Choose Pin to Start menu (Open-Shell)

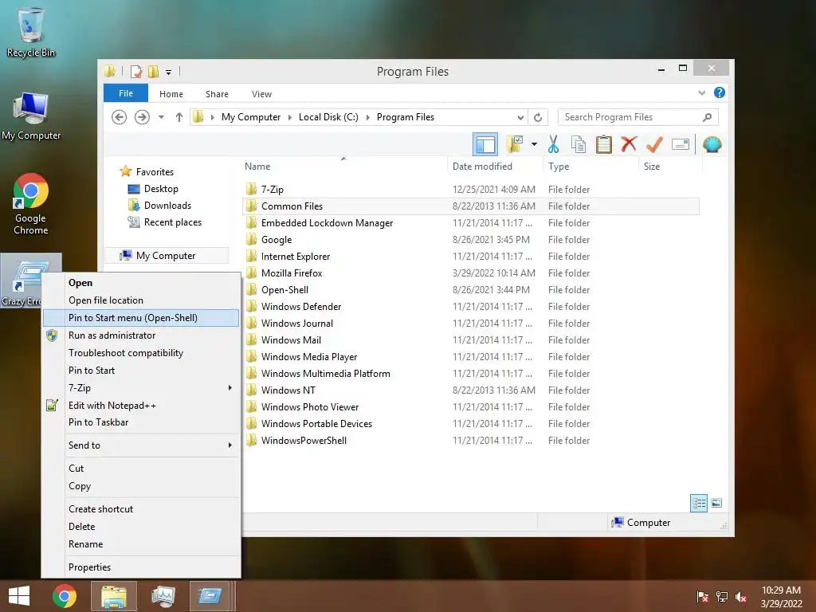(141, 318)
